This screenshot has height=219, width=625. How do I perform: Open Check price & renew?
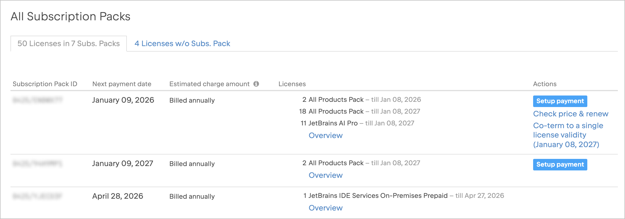[x=571, y=114]
